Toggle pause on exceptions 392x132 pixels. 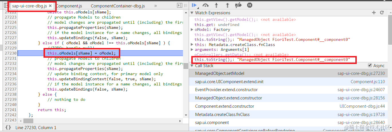[250, 5]
